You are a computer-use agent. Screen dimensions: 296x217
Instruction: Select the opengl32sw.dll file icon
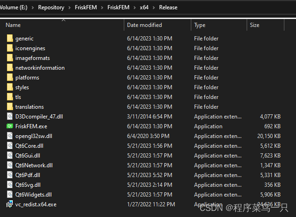pos(10,136)
